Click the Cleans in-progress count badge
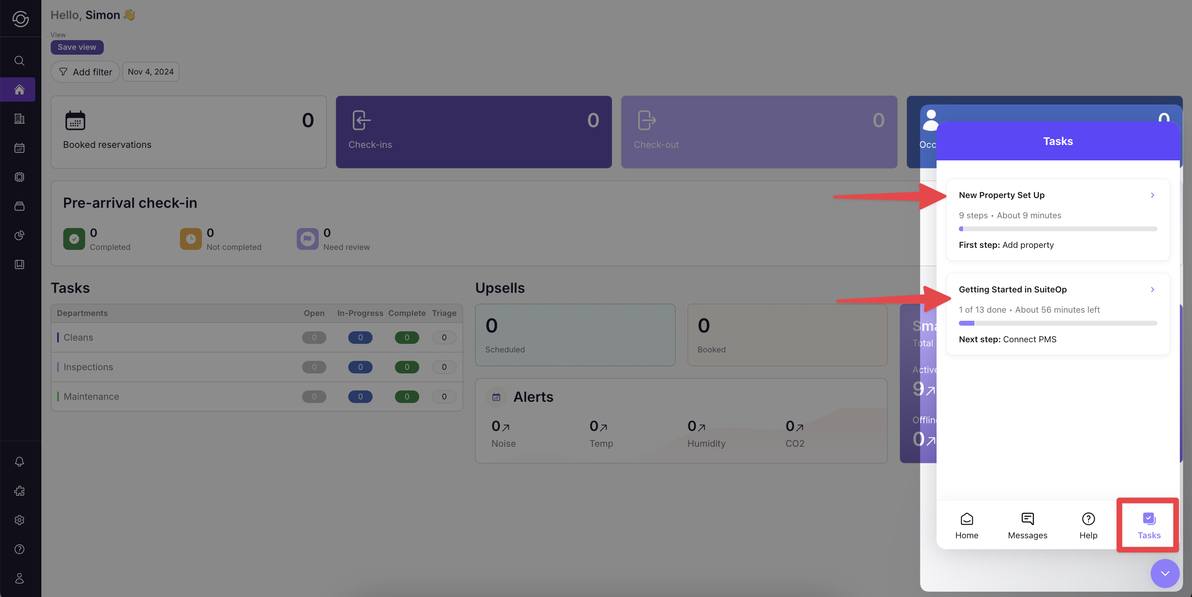The width and height of the screenshot is (1192, 597). click(x=360, y=337)
